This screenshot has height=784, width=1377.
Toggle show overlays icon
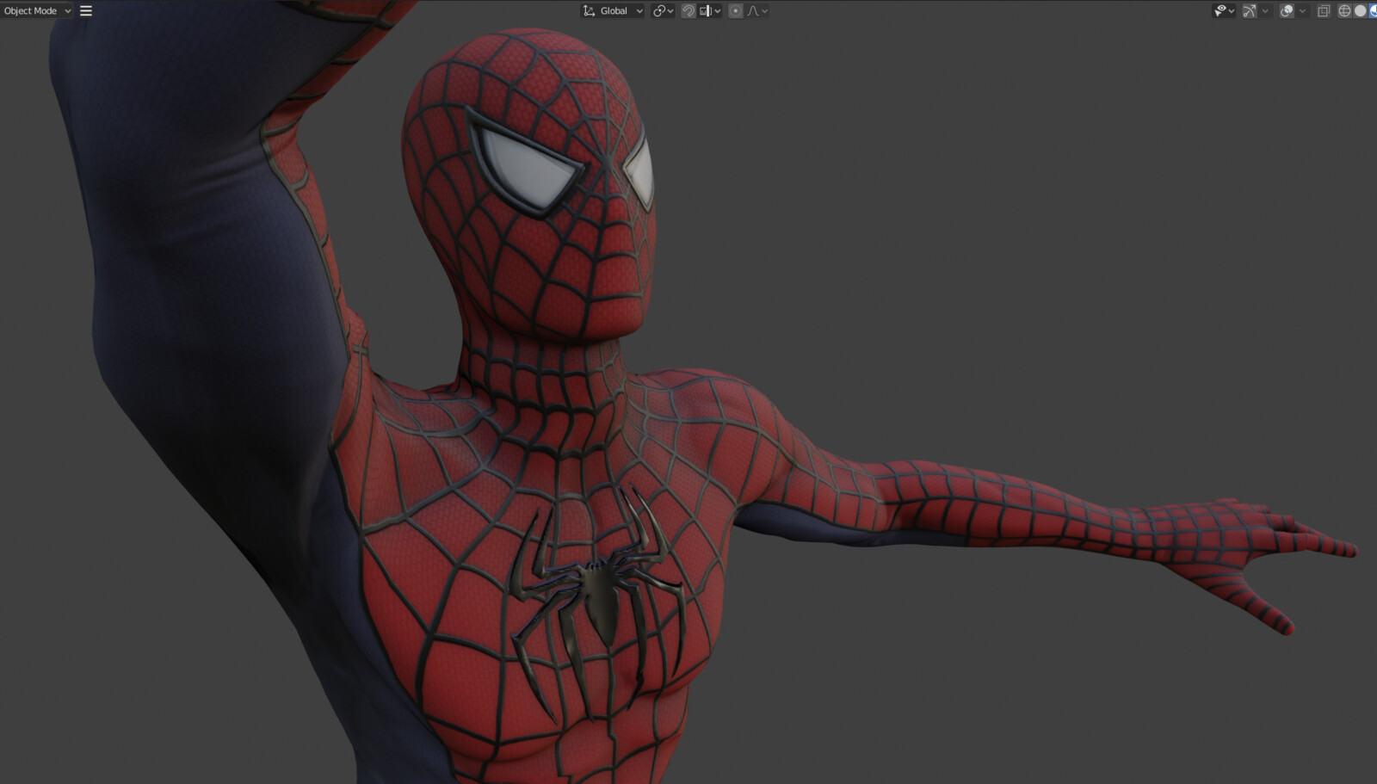(1287, 11)
